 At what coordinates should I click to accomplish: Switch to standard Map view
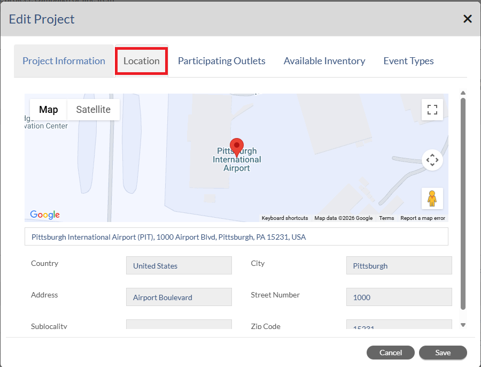(x=49, y=110)
